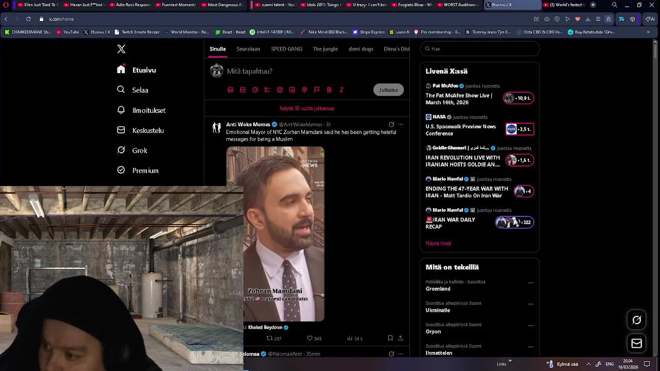Click Grok icon on Anti Woke Memes post

tap(391, 124)
